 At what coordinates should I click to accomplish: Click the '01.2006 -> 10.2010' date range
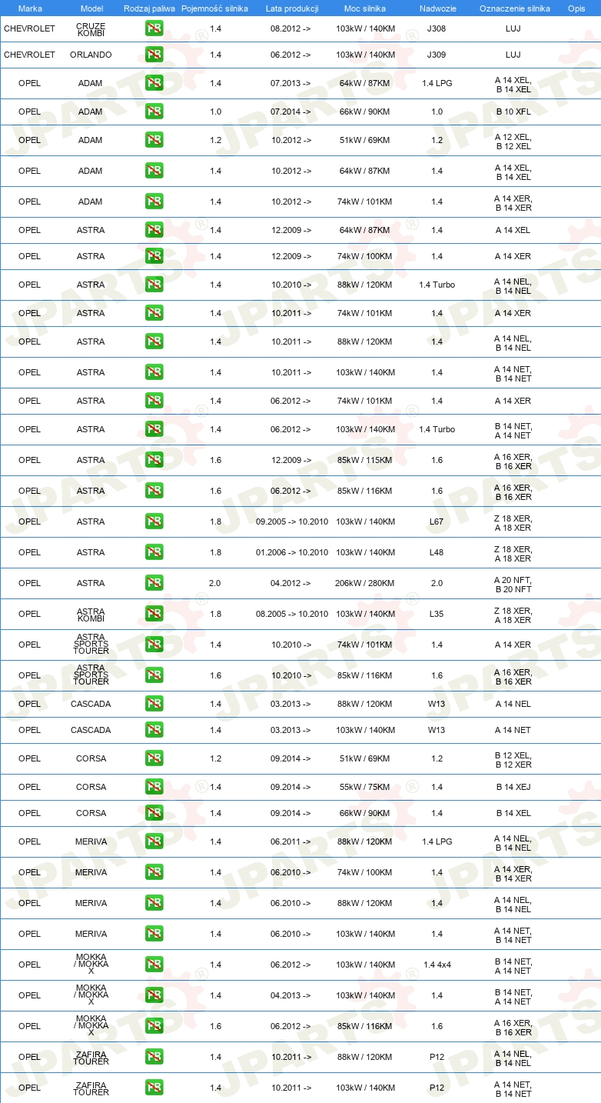point(292,552)
